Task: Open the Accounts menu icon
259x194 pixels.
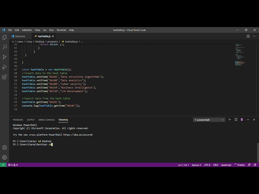Action: coord(4,148)
